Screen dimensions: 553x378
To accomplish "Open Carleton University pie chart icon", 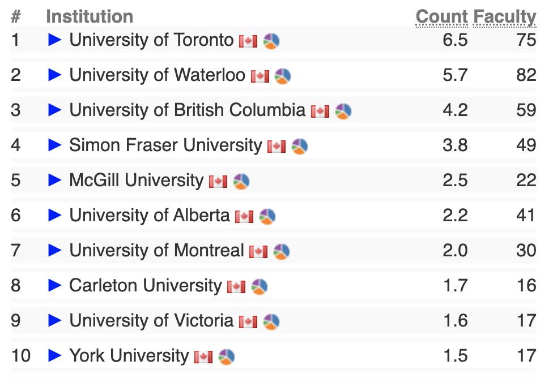I will 260,286.
